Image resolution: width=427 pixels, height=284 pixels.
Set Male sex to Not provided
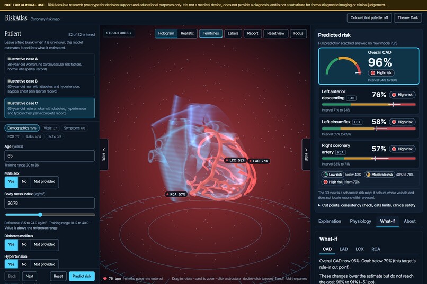click(x=45, y=182)
